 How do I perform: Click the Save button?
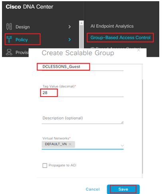pyautogui.click(x=123, y=189)
